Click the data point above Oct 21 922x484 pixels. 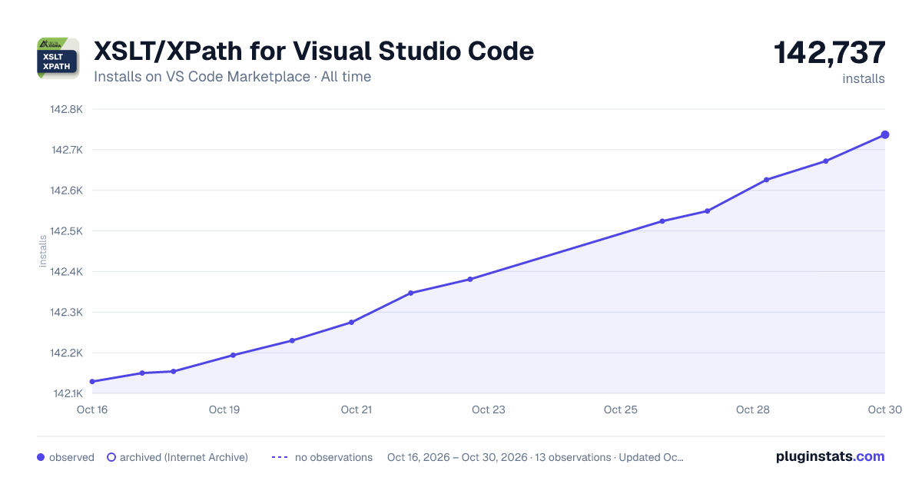click(x=351, y=323)
